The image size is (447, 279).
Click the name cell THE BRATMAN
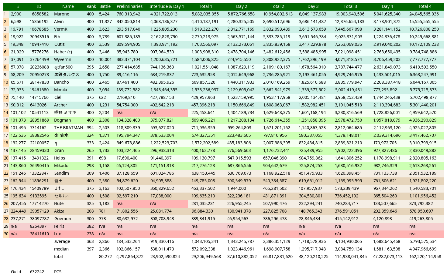(69, 128)
